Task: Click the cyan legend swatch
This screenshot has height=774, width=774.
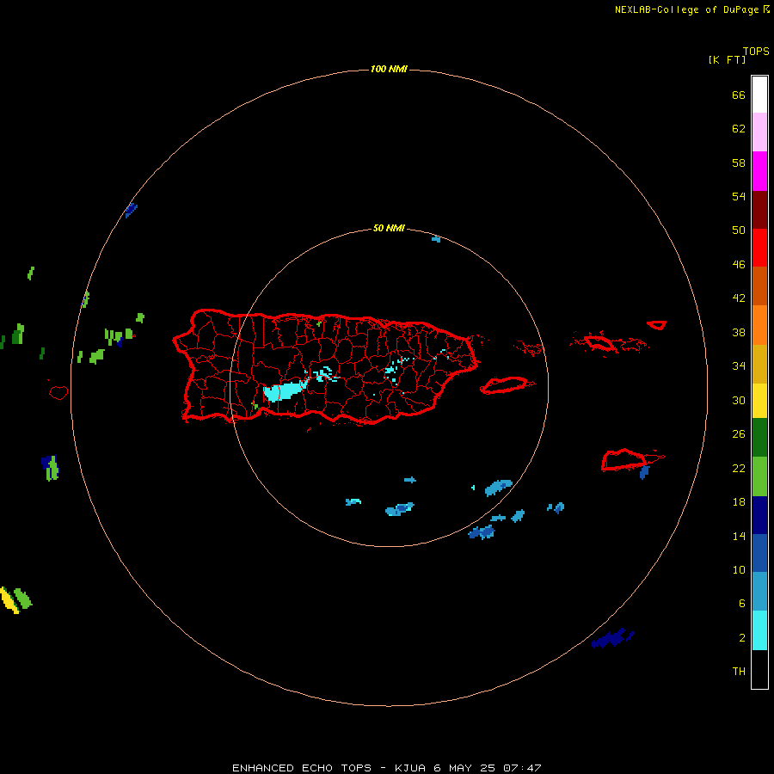Action: [x=759, y=630]
